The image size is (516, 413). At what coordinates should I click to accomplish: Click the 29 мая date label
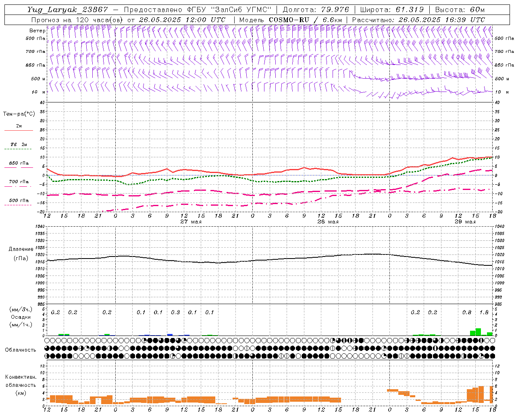(x=465, y=222)
